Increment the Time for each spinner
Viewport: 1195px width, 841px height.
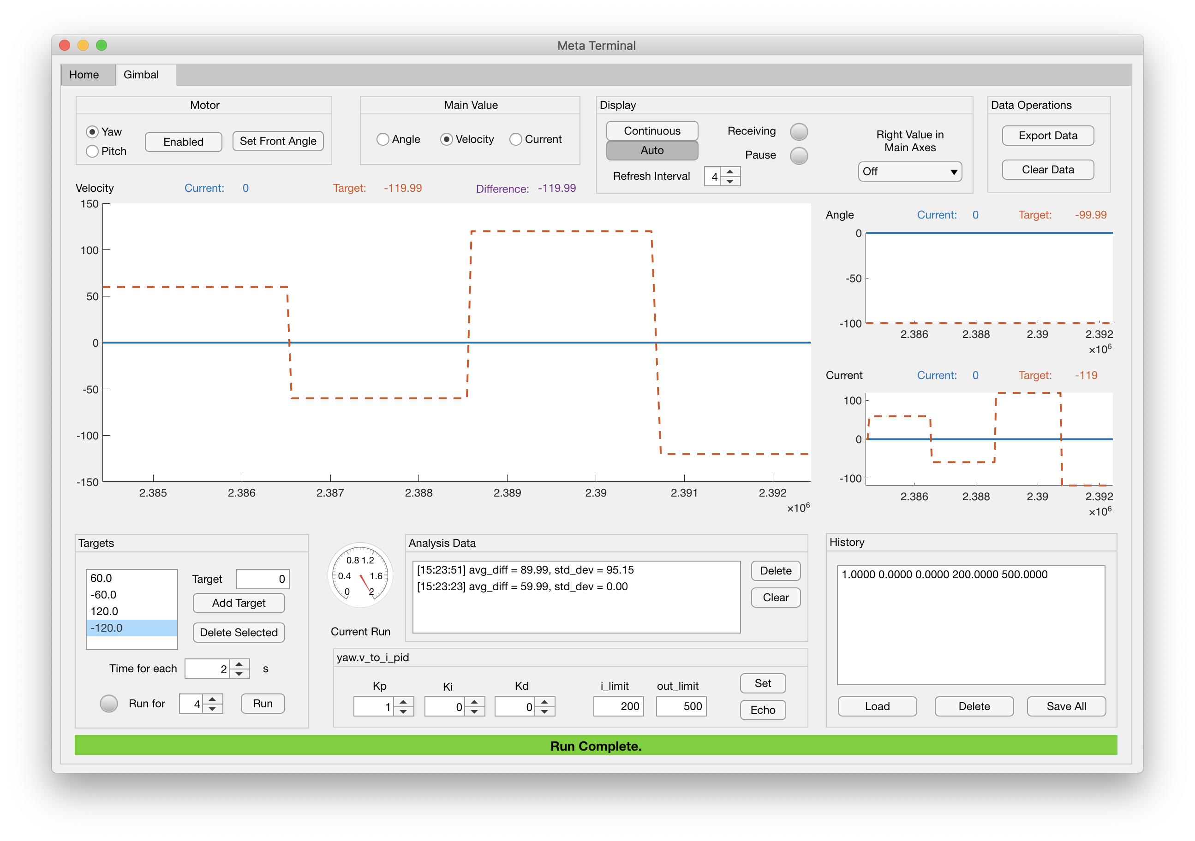pyautogui.click(x=239, y=663)
